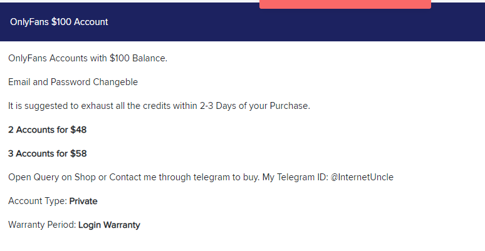The width and height of the screenshot is (485, 251).
Task: Click the "$58" price
Action: click(78, 153)
